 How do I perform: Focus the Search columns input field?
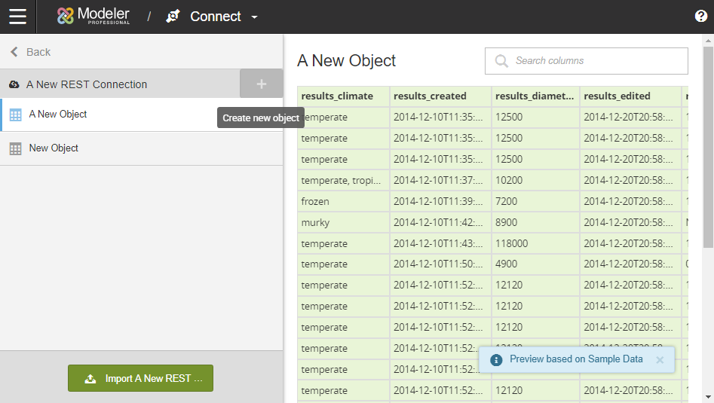[596, 61]
